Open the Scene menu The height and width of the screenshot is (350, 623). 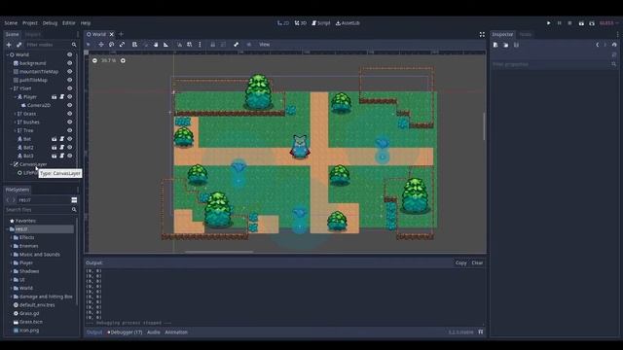click(11, 23)
